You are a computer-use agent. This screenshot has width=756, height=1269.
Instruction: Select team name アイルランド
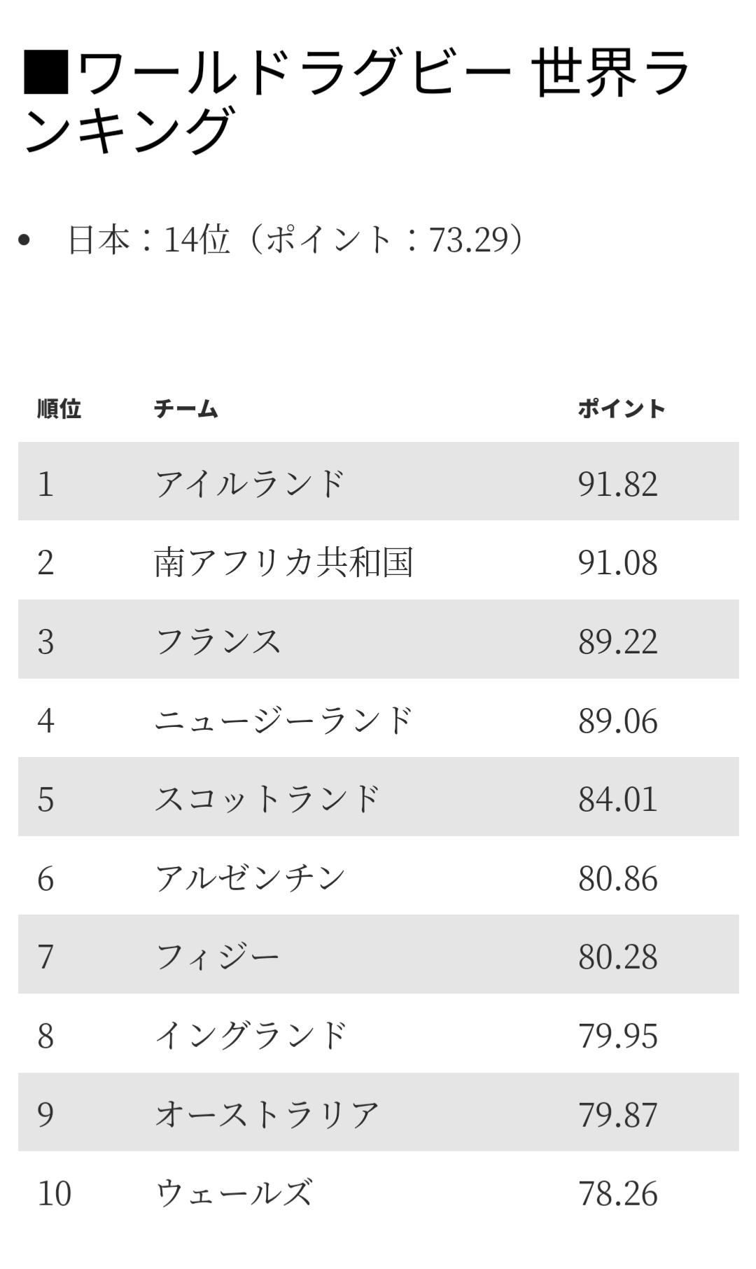coord(251,484)
